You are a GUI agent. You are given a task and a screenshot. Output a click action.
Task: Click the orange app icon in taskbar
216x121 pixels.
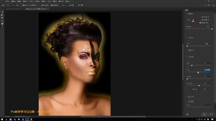[x=31, y=119]
